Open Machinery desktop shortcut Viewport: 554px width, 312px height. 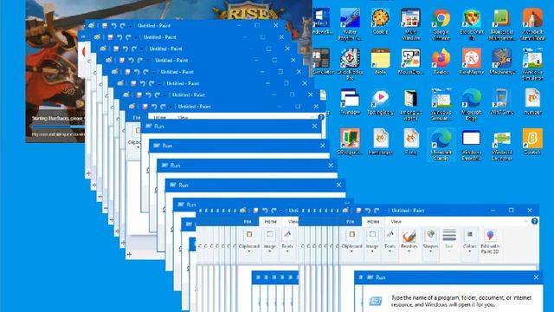point(502,62)
